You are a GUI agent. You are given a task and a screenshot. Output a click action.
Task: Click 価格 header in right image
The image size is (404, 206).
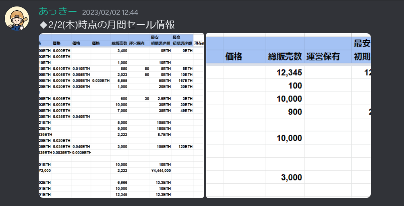tap(234, 57)
